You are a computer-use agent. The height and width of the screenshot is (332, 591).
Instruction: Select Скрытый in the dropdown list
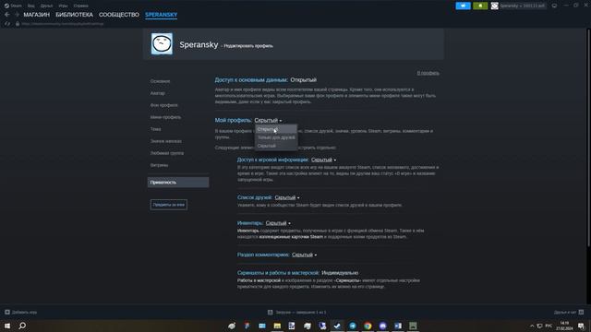(276, 146)
